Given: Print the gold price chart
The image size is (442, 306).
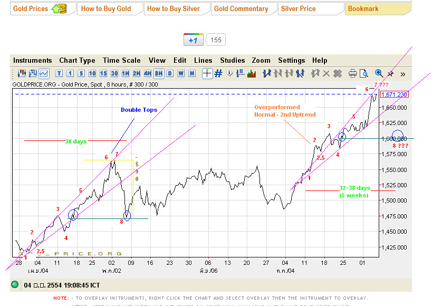Looking at the screenshot, I should 353,74.
